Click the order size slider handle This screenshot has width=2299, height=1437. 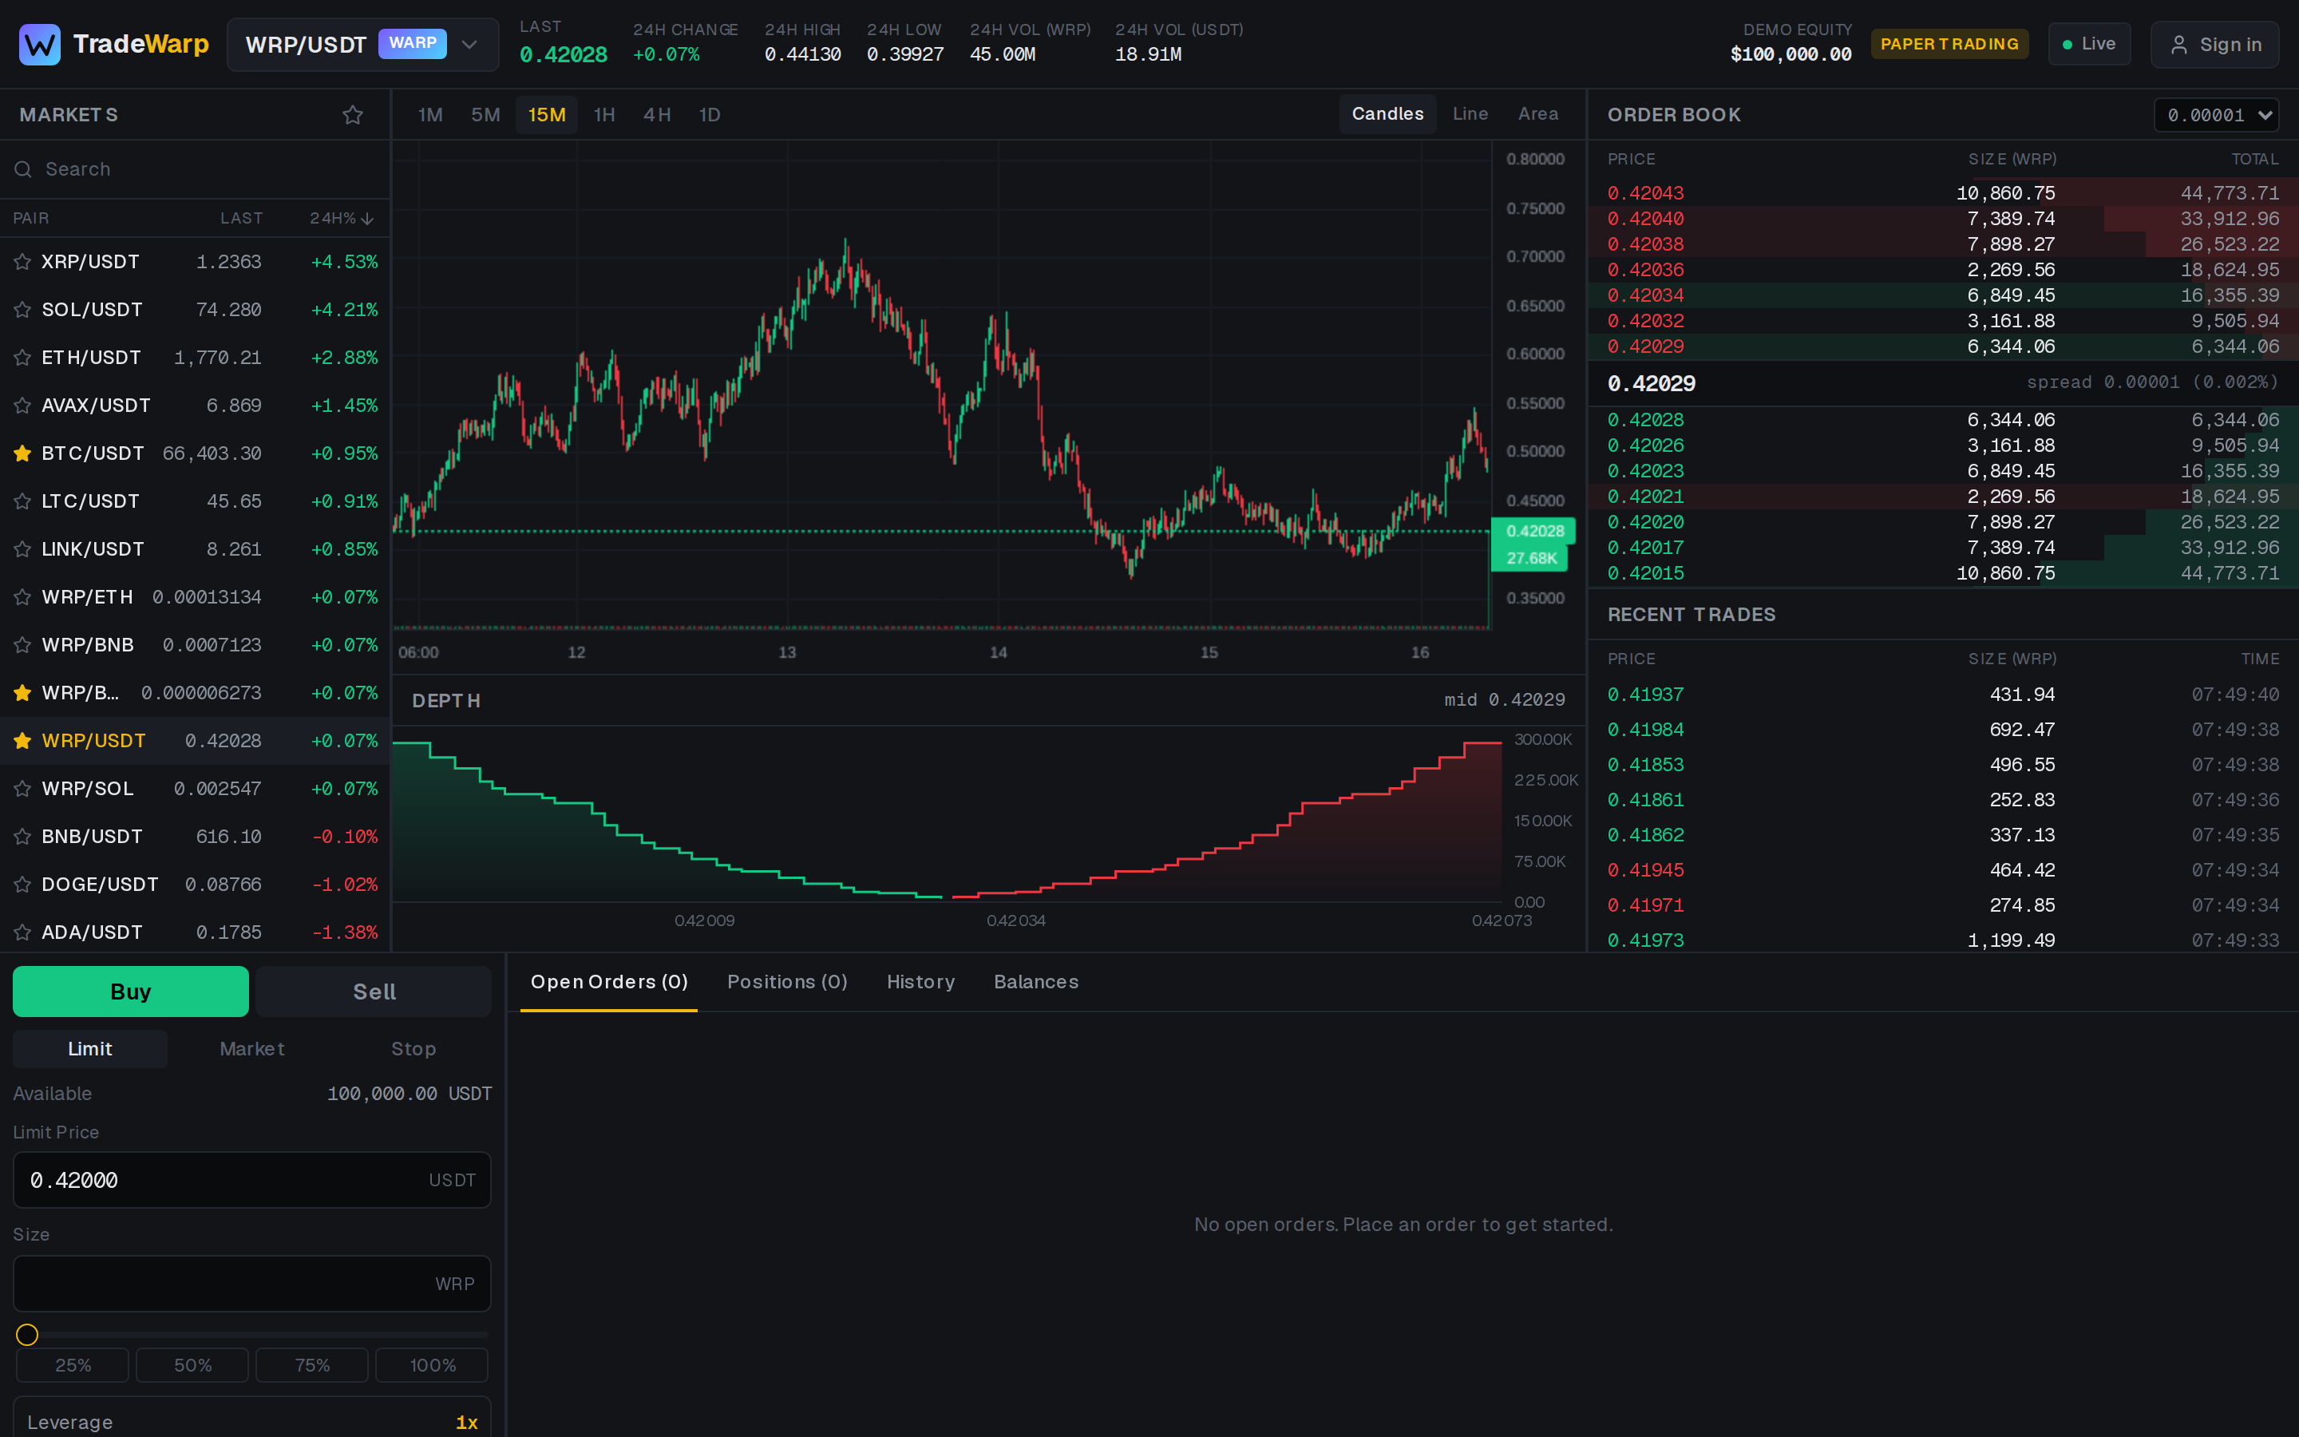click(26, 1334)
